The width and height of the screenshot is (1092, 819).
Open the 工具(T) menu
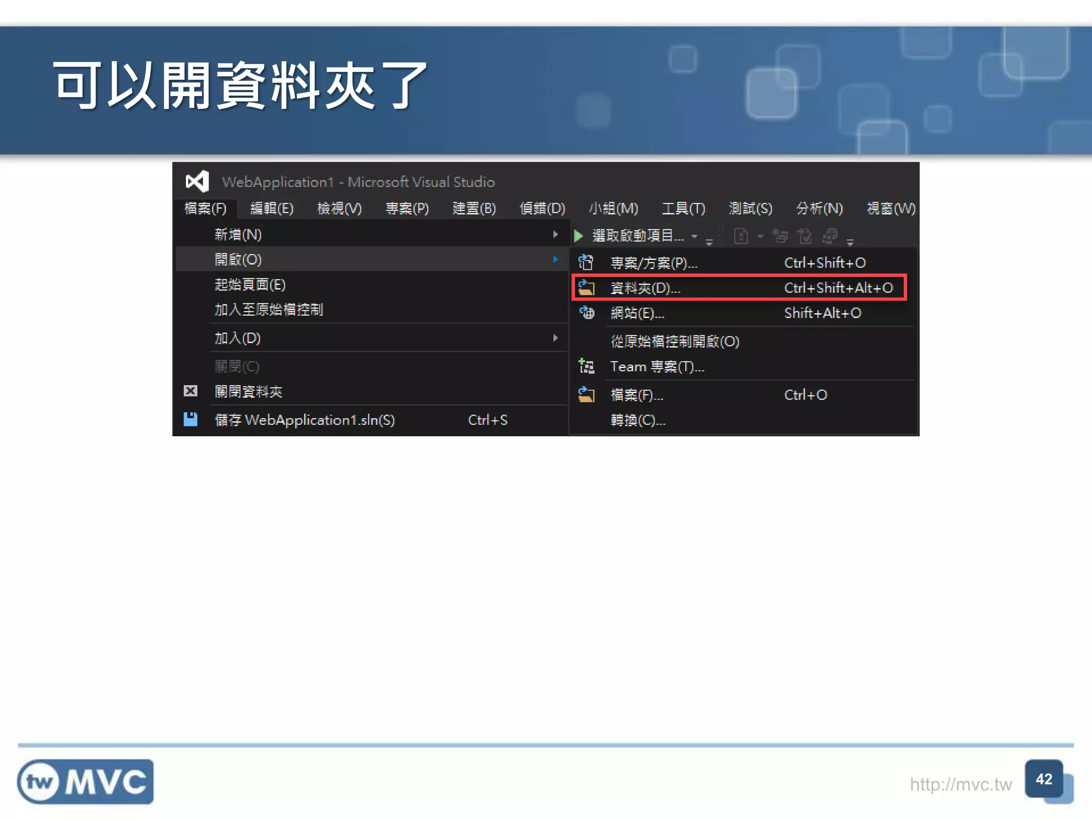(x=683, y=208)
